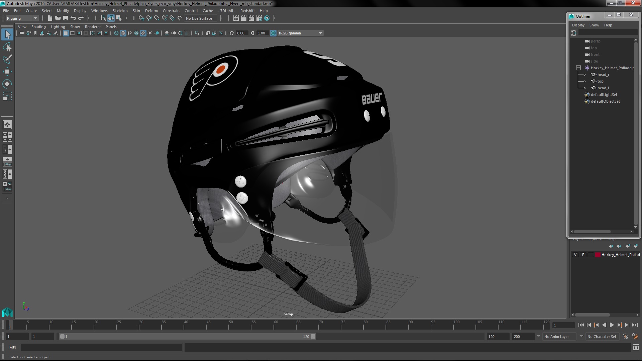The height and width of the screenshot is (361, 642).
Task: Choose the Move tool in the toolbox
Action: (7, 72)
